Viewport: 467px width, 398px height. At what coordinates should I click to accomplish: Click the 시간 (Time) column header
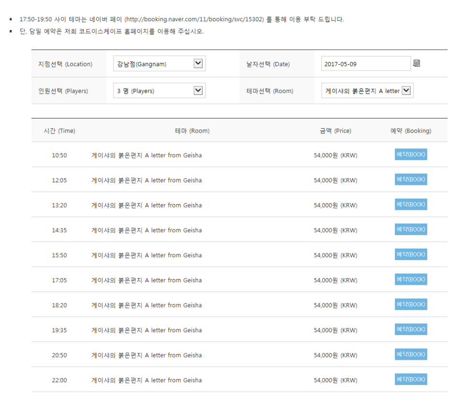point(59,131)
